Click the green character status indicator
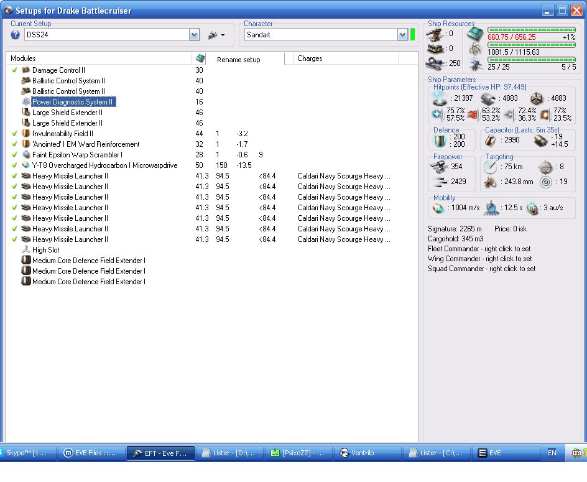Screen dimensions: 587x482 click(x=412, y=35)
